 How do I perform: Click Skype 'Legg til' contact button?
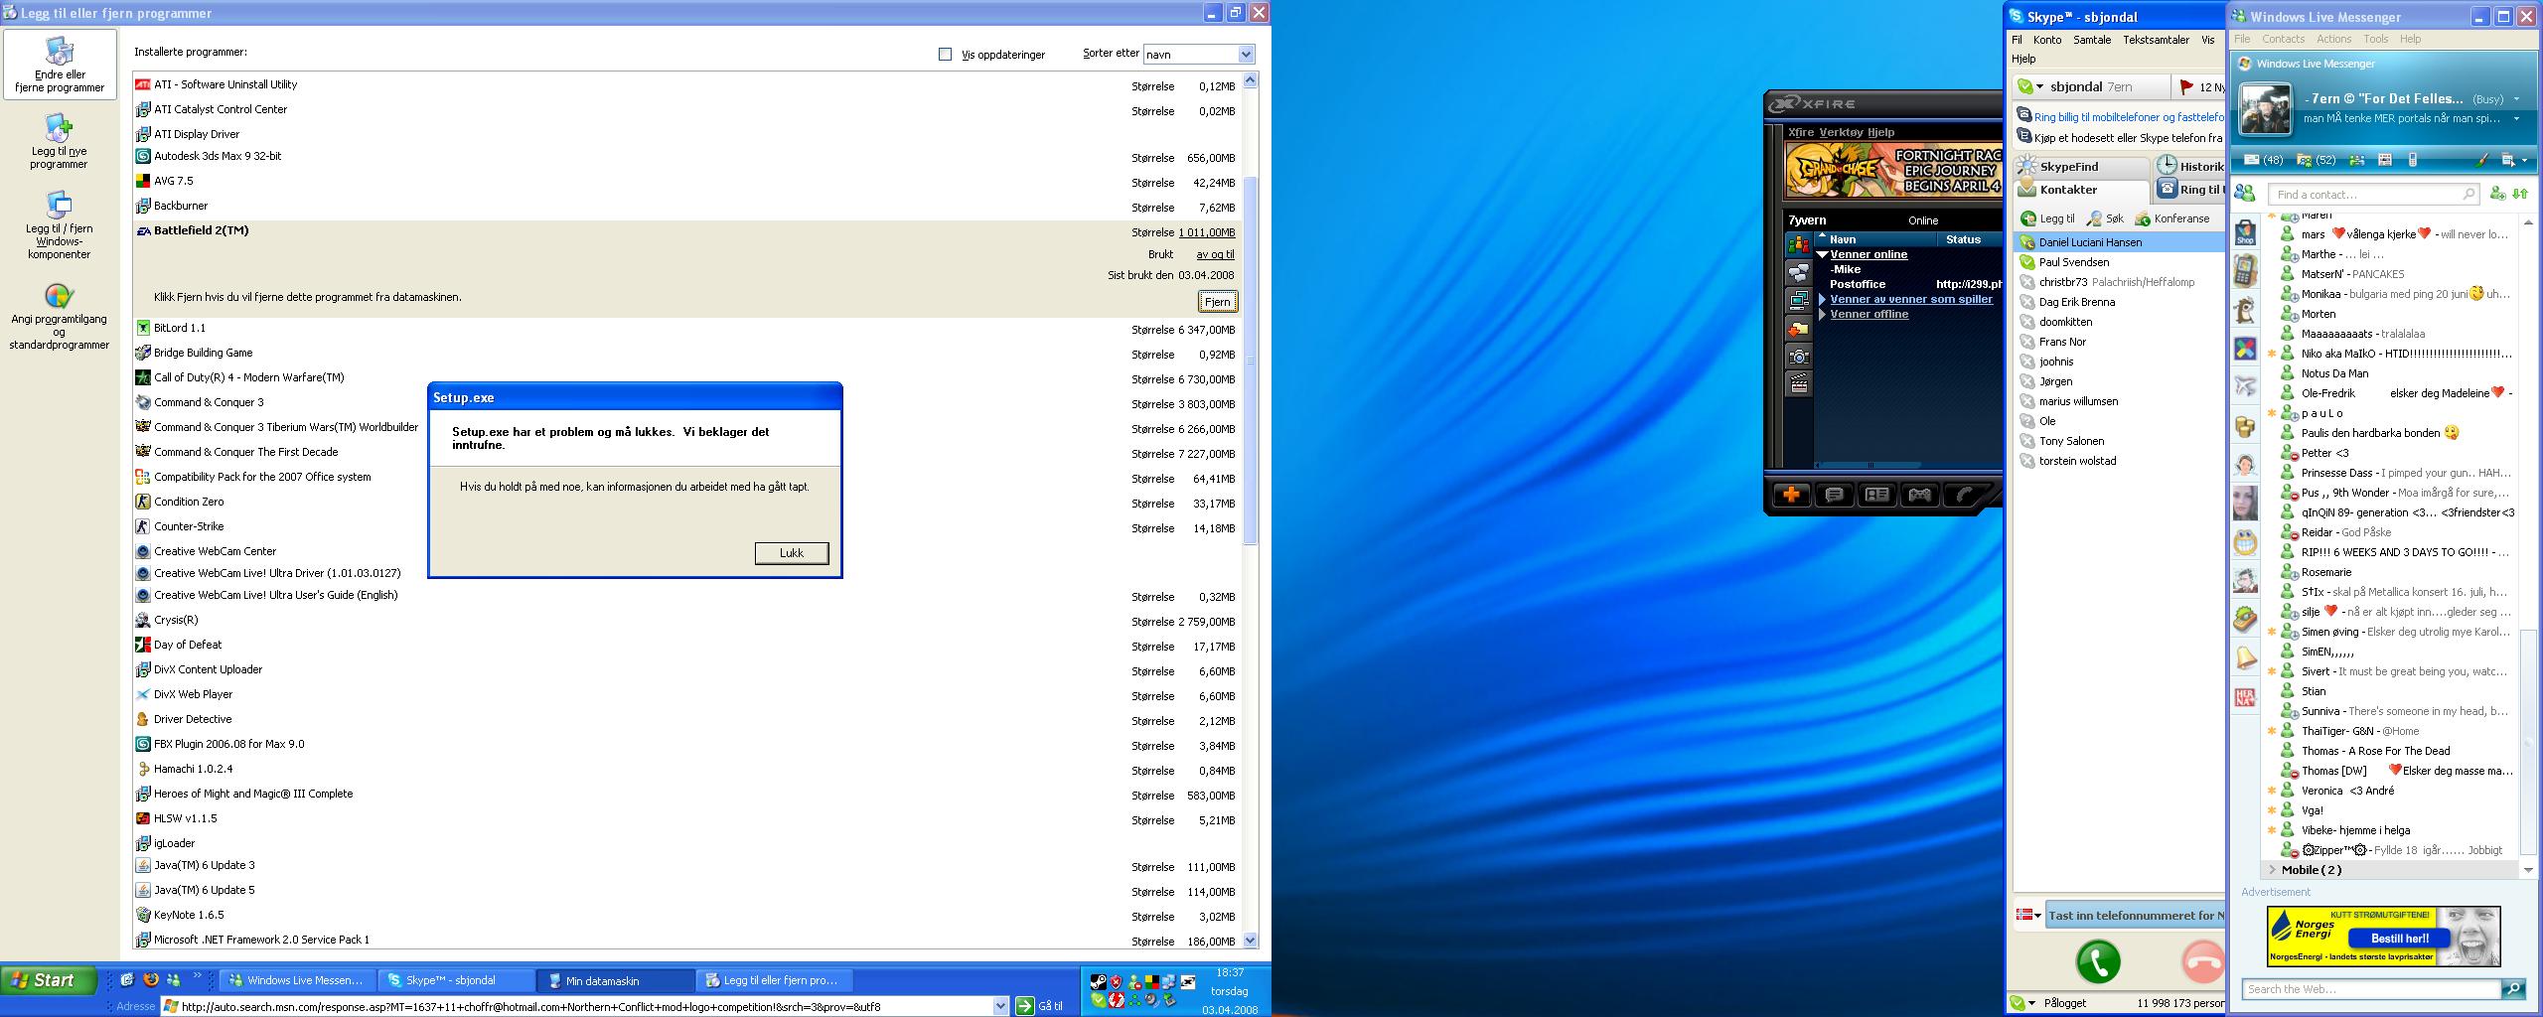click(x=2047, y=218)
